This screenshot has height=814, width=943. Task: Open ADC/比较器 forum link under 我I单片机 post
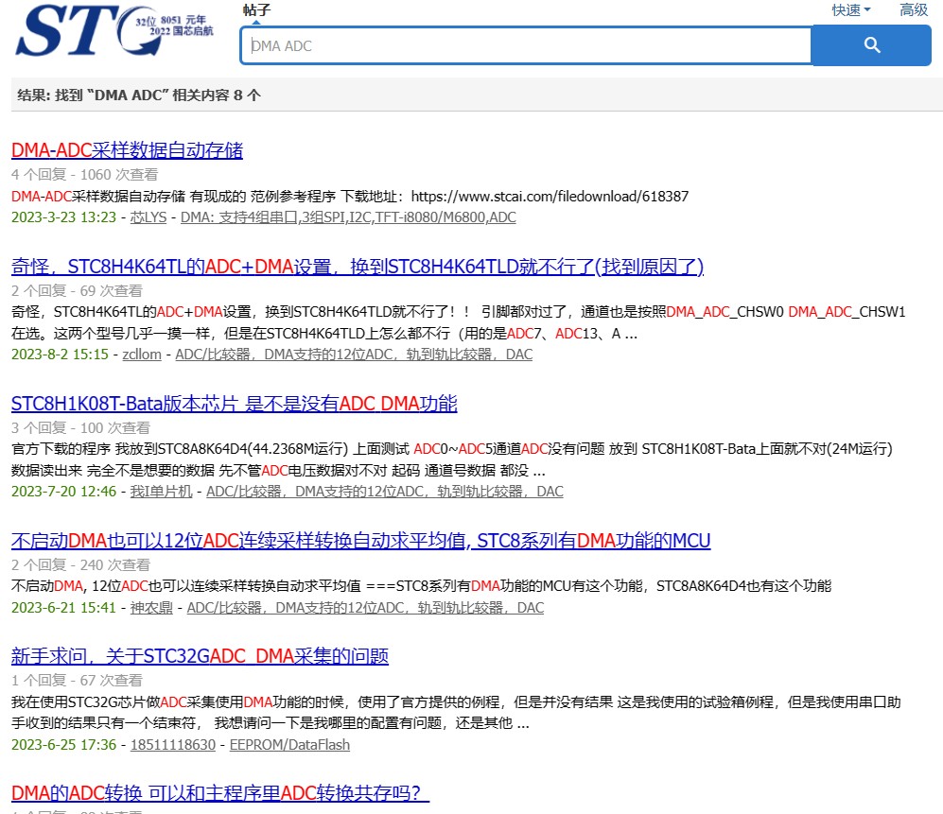tap(385, 492)
